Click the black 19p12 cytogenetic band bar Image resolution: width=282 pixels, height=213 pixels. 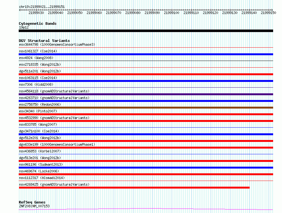146,31
